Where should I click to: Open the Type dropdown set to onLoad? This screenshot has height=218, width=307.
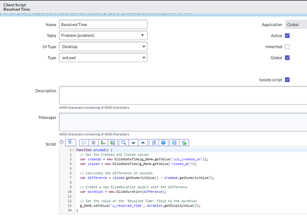pyautogui.click(x=103, y=58)
